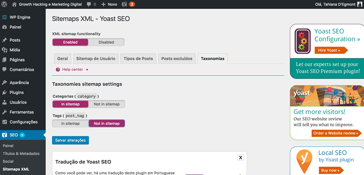
Task: Click the Comentários speech bubble icon
Action: pos(4,70)
